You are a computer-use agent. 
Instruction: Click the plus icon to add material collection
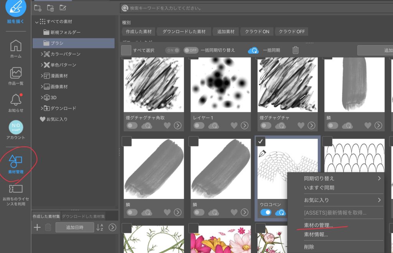[37, 227]
